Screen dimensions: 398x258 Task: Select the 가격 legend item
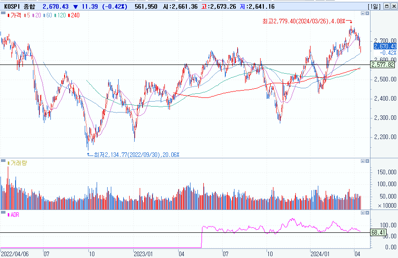[x=15, y=15]
